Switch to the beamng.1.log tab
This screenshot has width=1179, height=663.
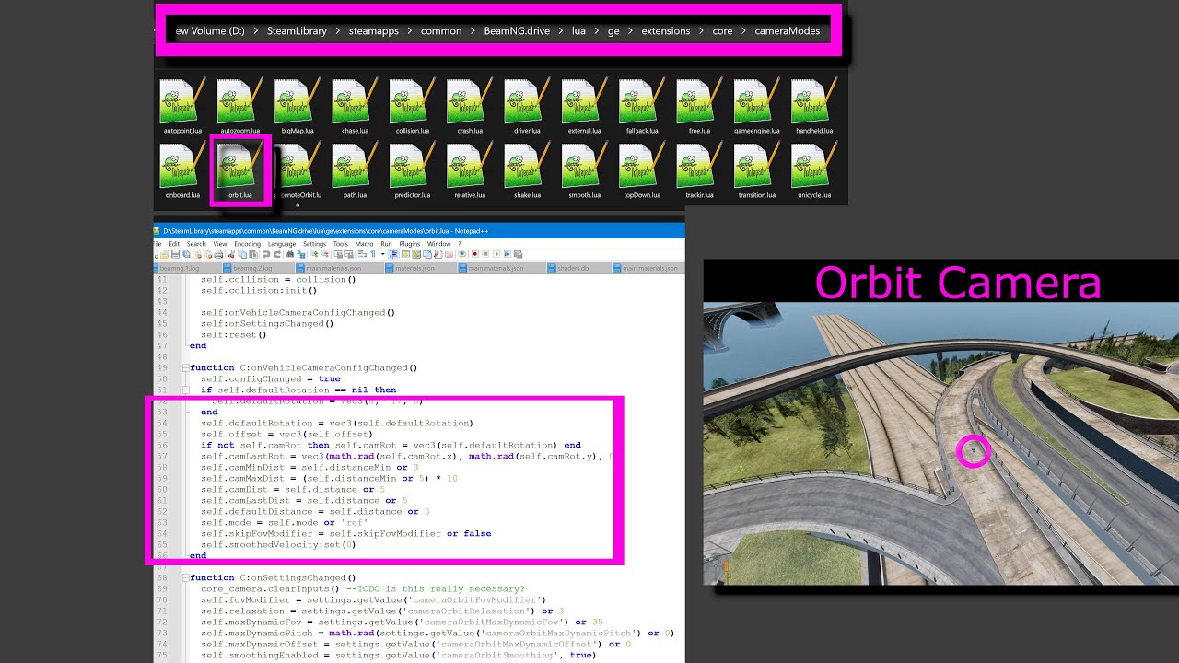pos(187,268)
